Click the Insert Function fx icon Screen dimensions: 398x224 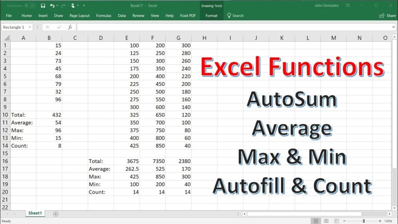click(x=70, y=27)
